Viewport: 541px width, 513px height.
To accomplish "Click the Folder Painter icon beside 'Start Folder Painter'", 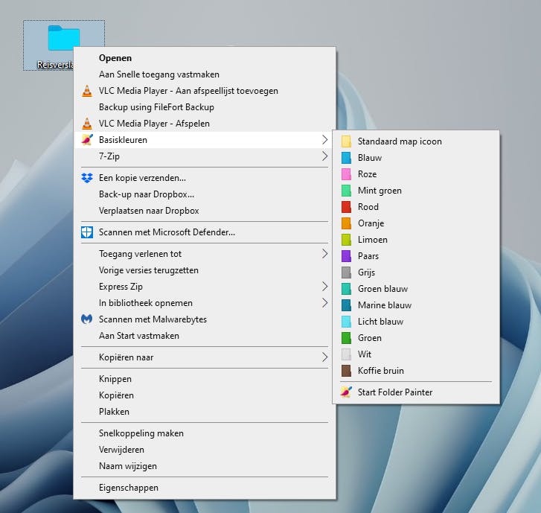I will pyautogui.click(x=346, y=392).
